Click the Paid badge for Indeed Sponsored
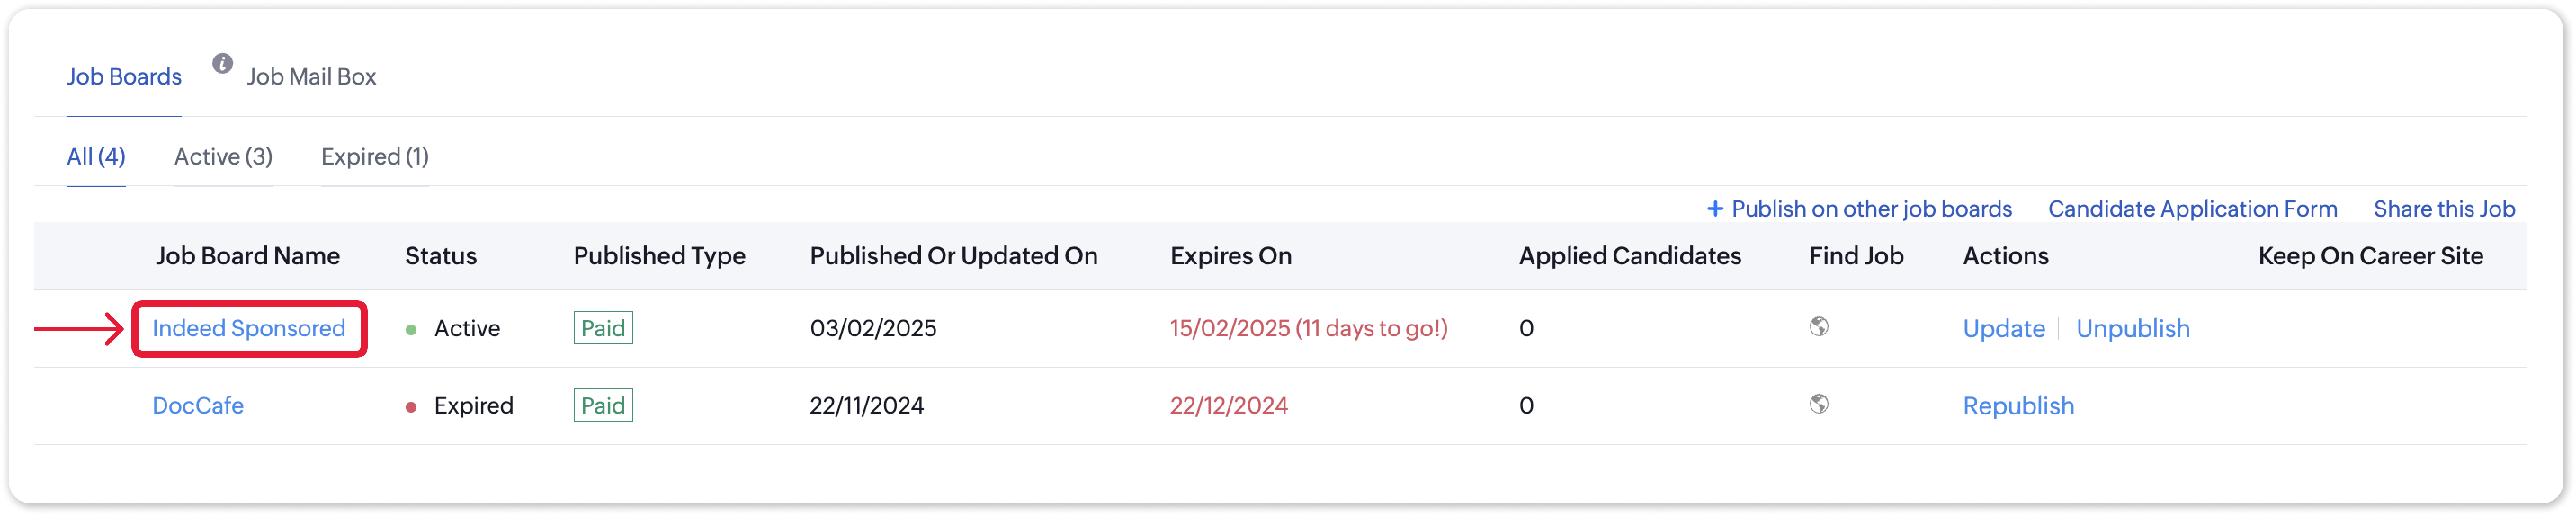 tap(603, 328)
